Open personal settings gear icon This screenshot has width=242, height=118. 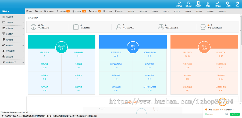point(227,3)
